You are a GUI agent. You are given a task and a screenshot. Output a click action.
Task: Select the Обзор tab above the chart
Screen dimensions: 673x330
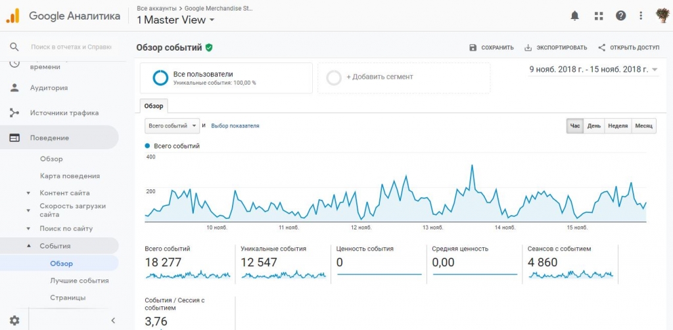click(154, 106)
